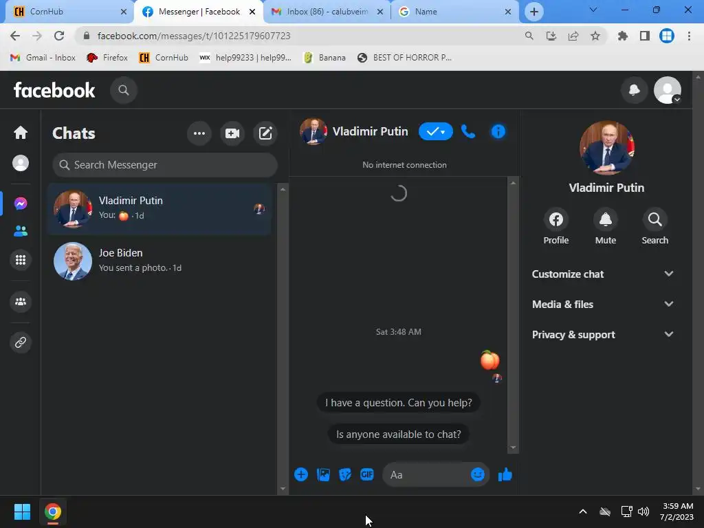
Task: Open Gmail - Inbox bookmark
Action: tap(43, 58)
